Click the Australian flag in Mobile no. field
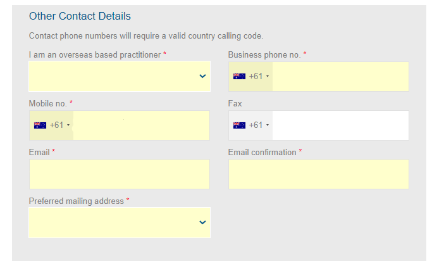 click(x=40, y=125)
